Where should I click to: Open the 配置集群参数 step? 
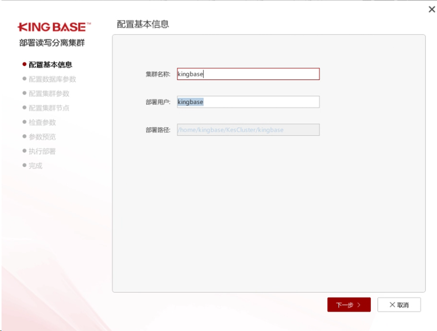(48, 93)
